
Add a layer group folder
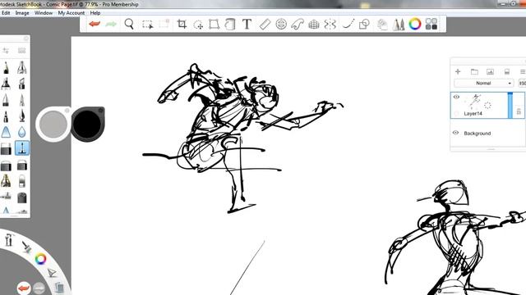(x=474, y=71)
